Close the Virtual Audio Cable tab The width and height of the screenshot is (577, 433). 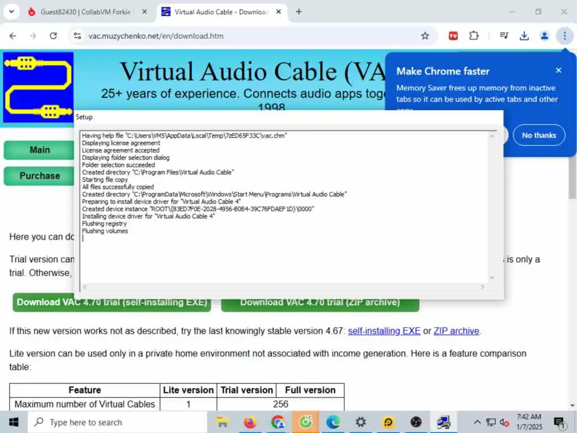(279, 12)
